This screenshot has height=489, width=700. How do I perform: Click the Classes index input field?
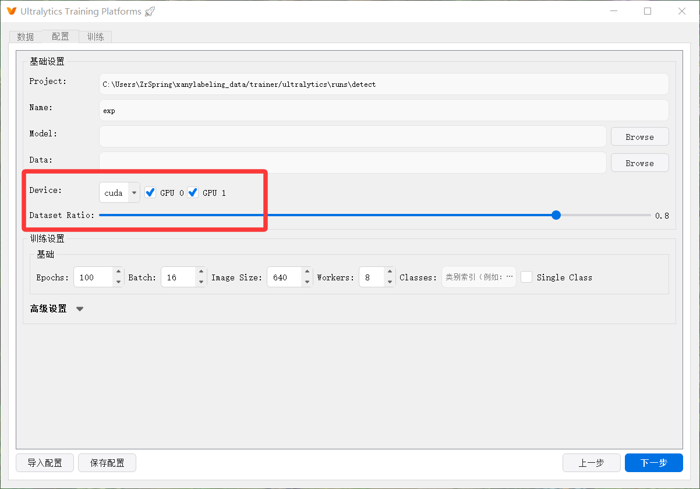(x=479, y=277)
